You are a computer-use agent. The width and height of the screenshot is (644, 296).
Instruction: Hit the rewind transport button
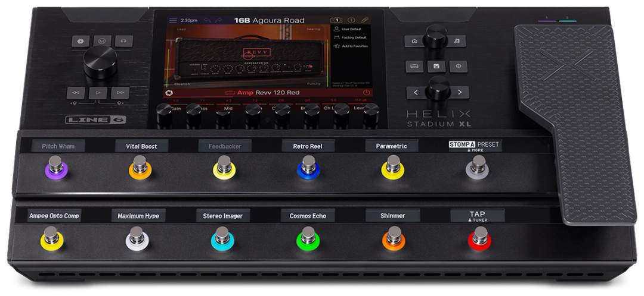[x=76, y=93]
